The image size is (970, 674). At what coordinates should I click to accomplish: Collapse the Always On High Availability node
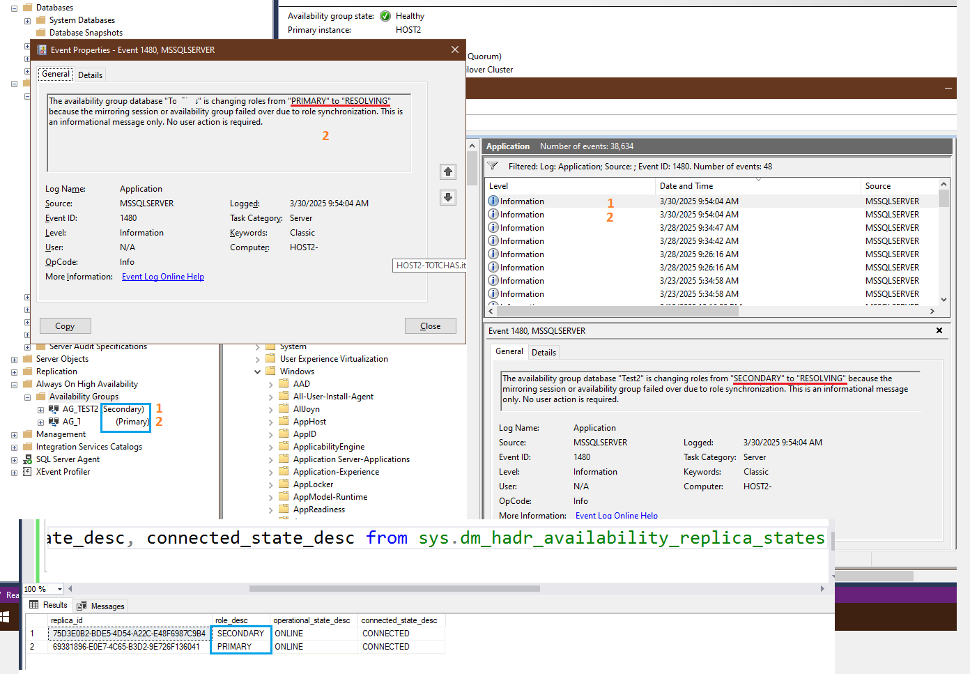14,384
